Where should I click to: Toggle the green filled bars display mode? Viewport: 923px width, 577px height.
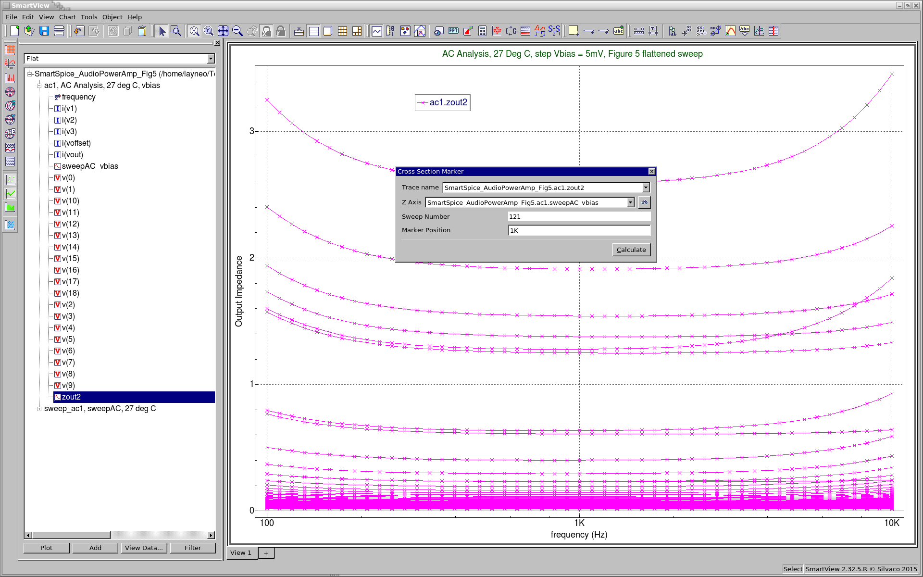[10, 208]
